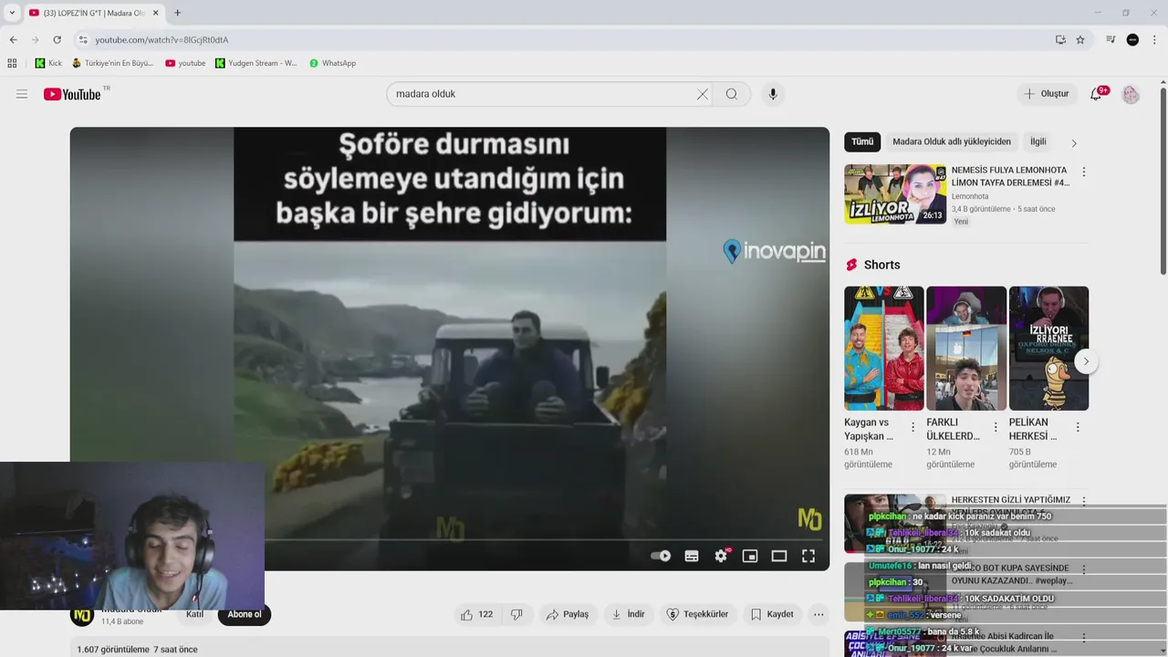
Task: Open options for HERKESTEN GİZLİ YAPTIĞIMIZ video
Action: 1084,501
